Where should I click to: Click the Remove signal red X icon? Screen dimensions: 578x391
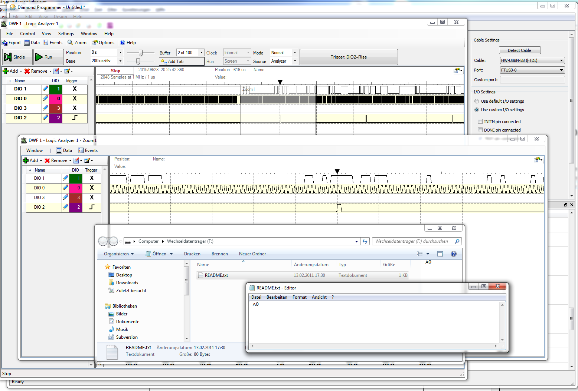pyautogui.click(x=27, y=71)
